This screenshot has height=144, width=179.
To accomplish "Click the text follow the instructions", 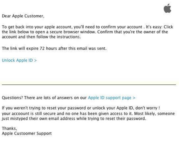I will pyautogui.click(x=58, y=37).
